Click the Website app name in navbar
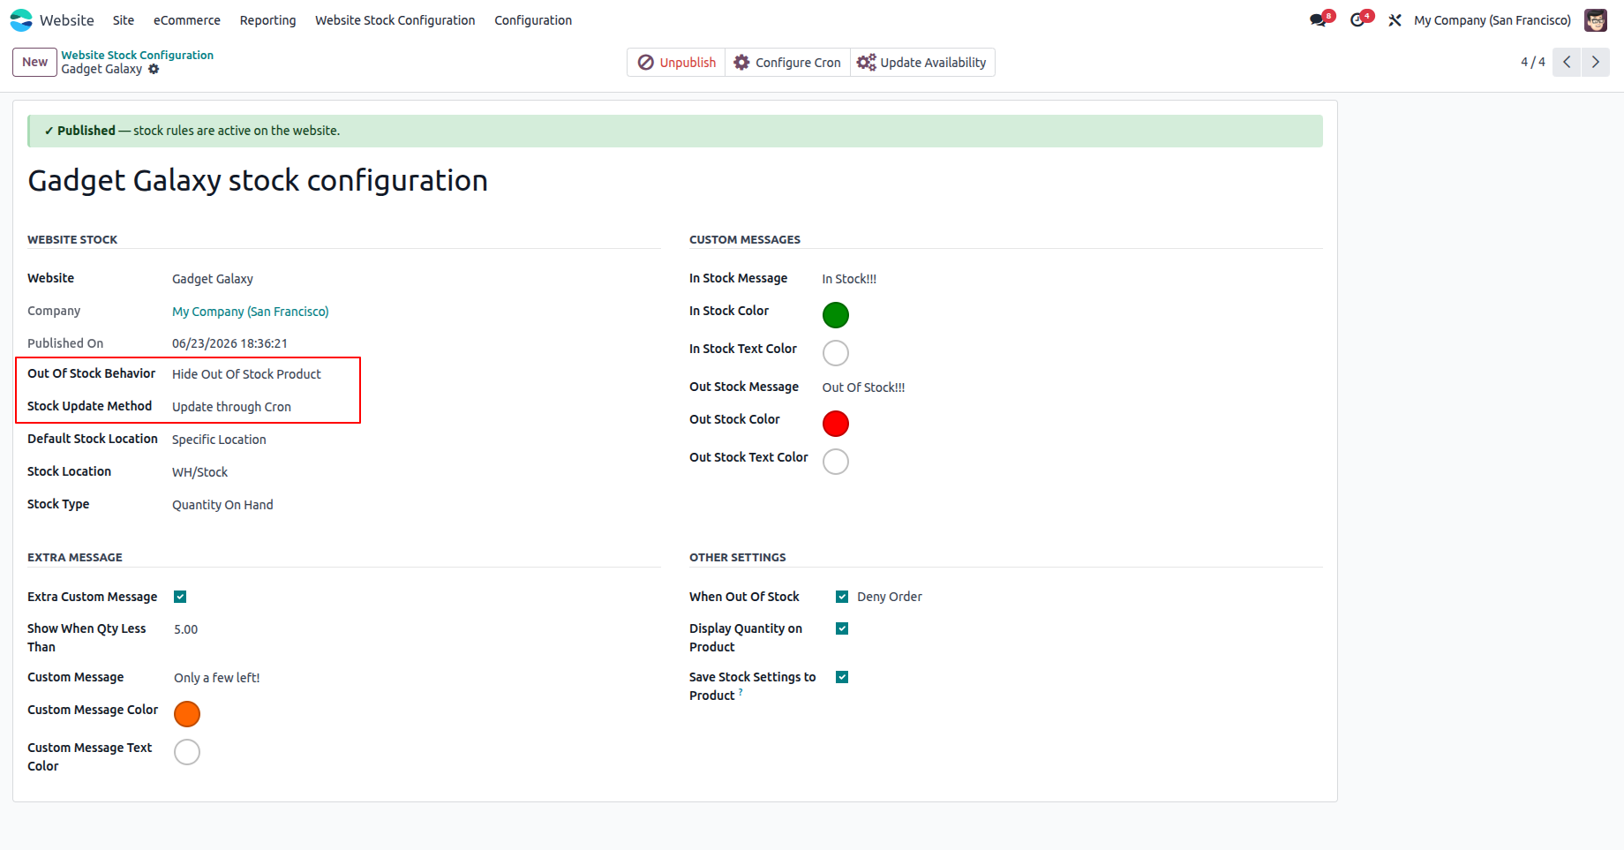This screenshot has width=1624, height=850. point(67,20)
